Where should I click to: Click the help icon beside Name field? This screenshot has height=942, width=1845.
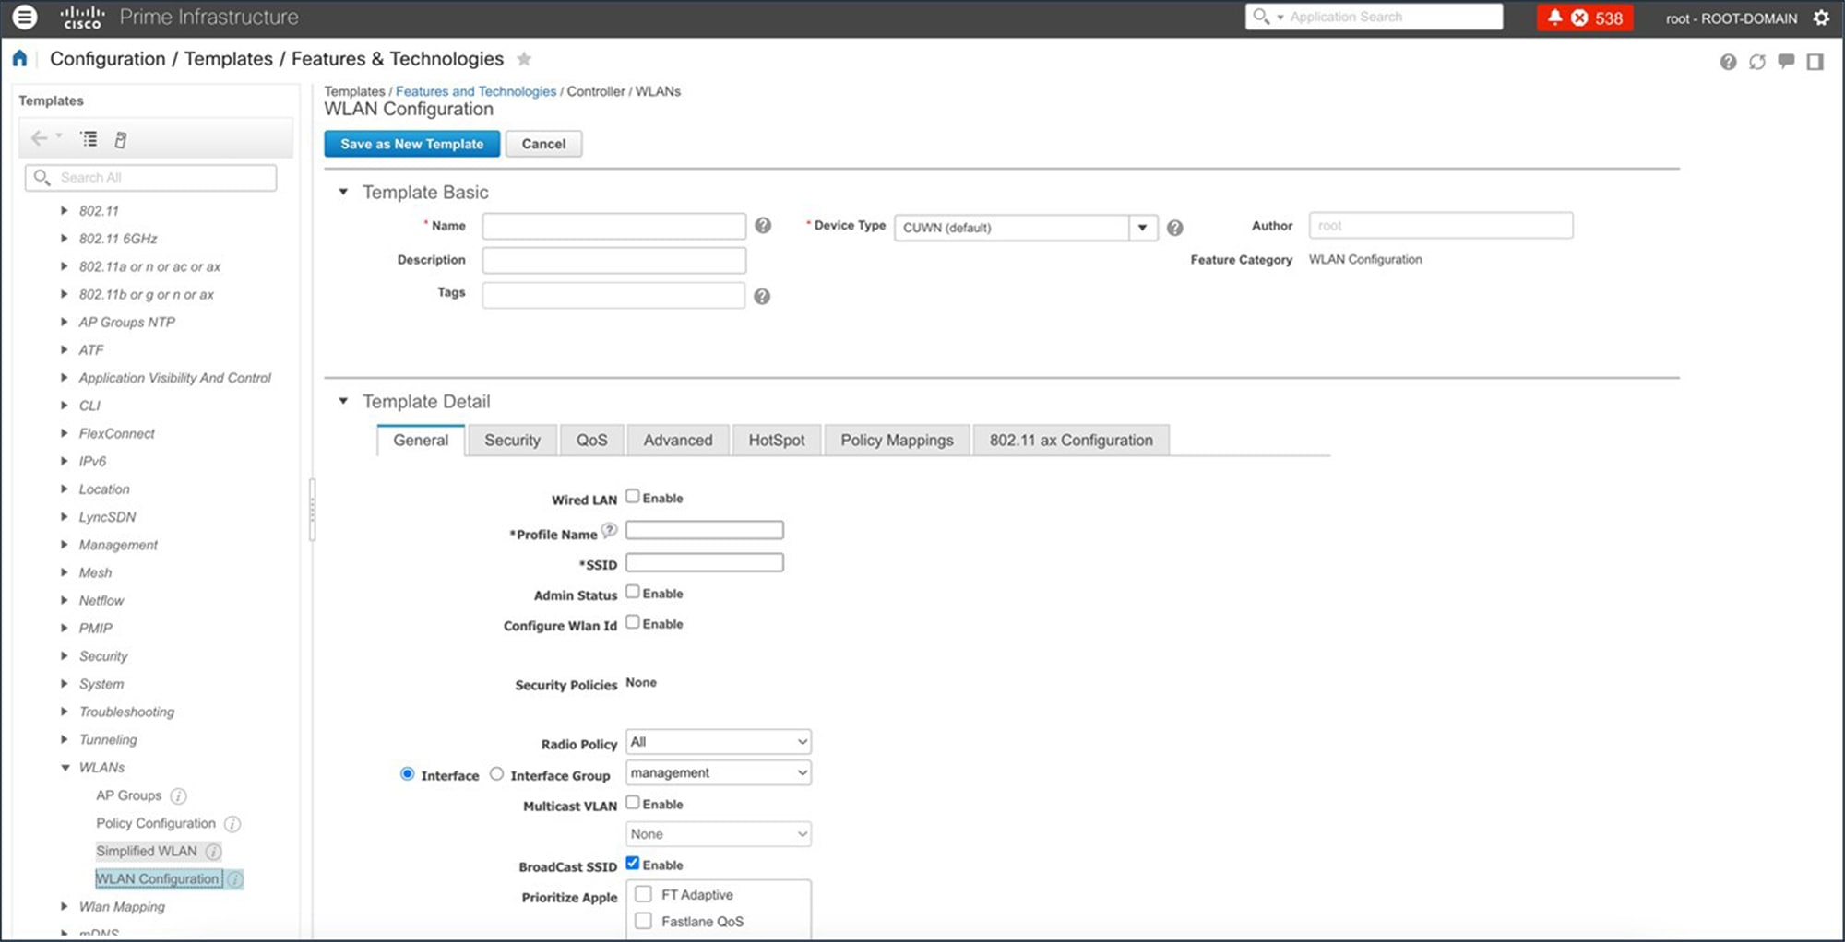coord(763,225)
